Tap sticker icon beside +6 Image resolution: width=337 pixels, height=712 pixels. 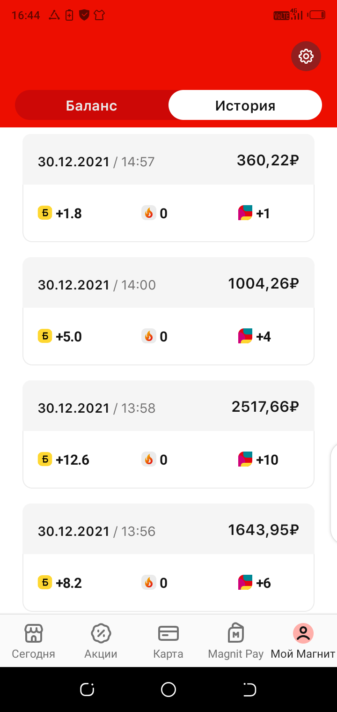245,583
